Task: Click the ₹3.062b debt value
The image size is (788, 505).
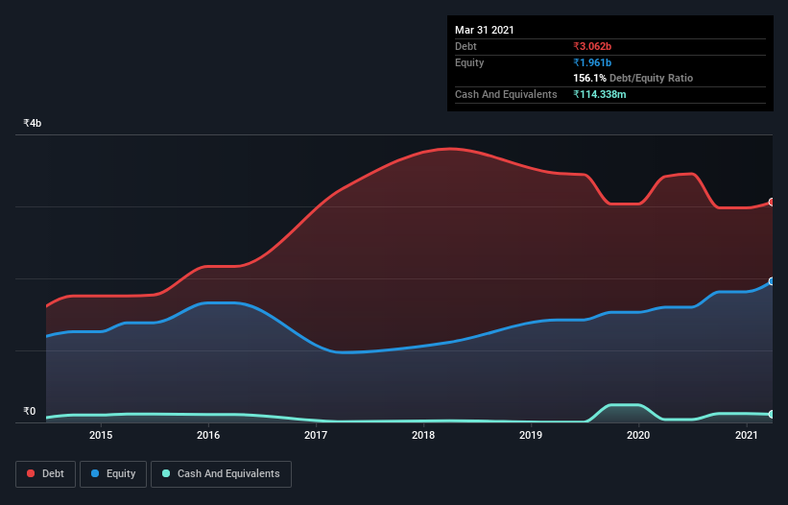Action: 592,46
